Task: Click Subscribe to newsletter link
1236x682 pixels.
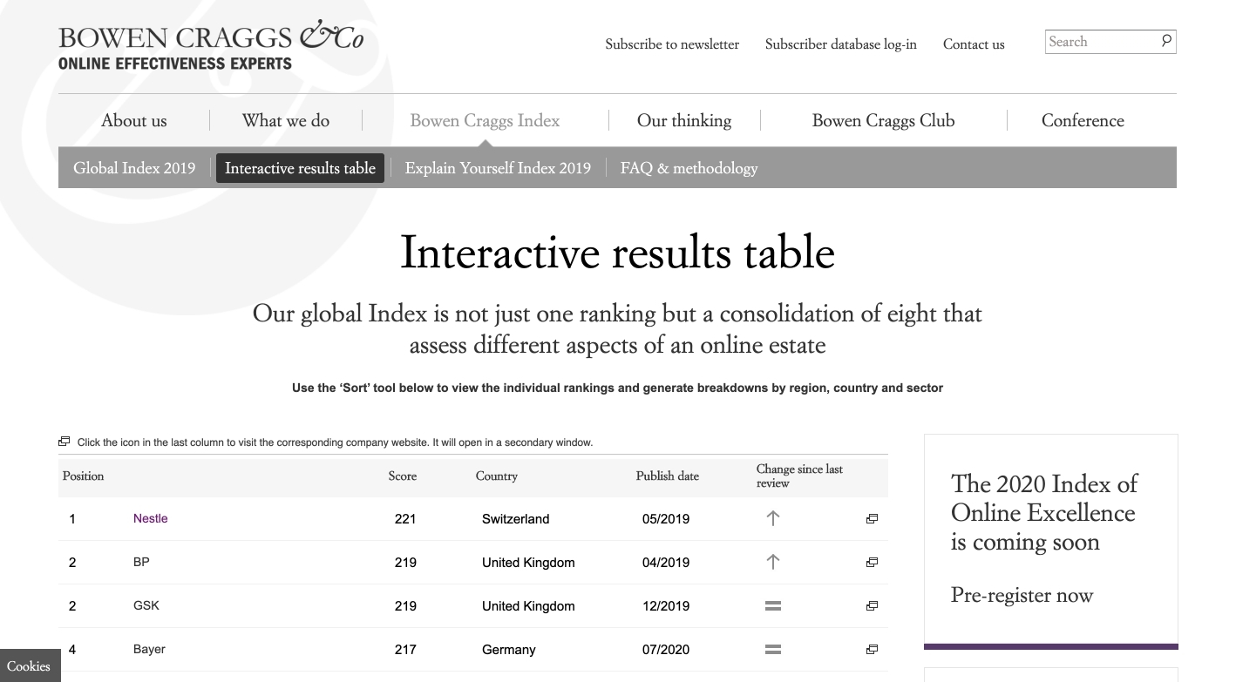Action: pos(672,44)
